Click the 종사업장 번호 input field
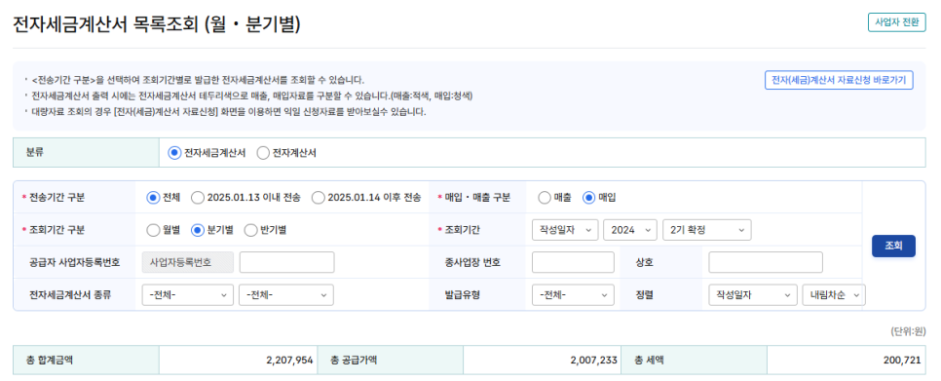Image resolution: width=941 pixels, height=381 pixels. pos(573,263)
